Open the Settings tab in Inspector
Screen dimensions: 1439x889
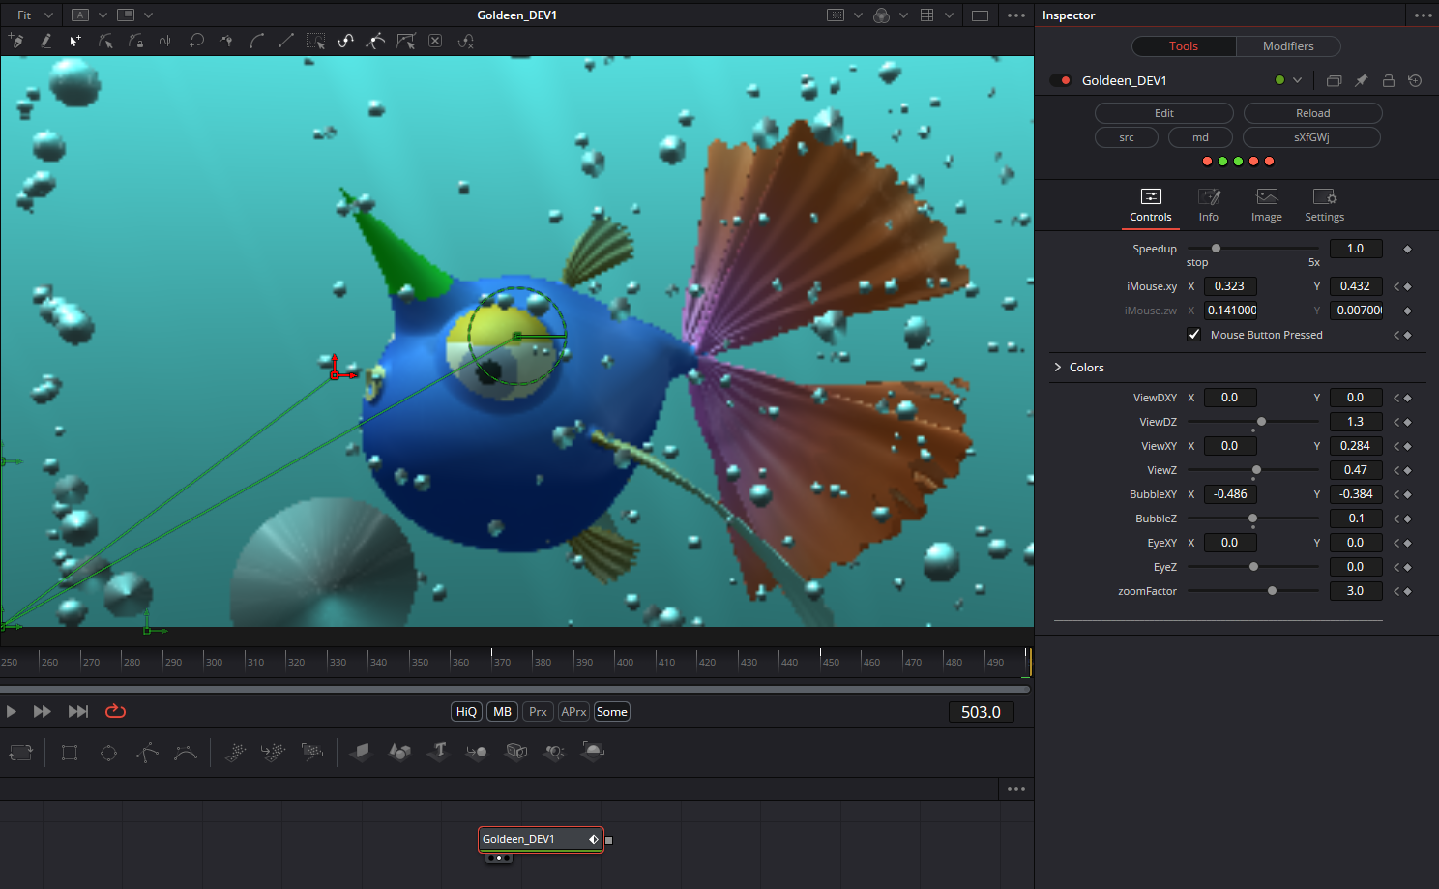(x=1325, y=205)
